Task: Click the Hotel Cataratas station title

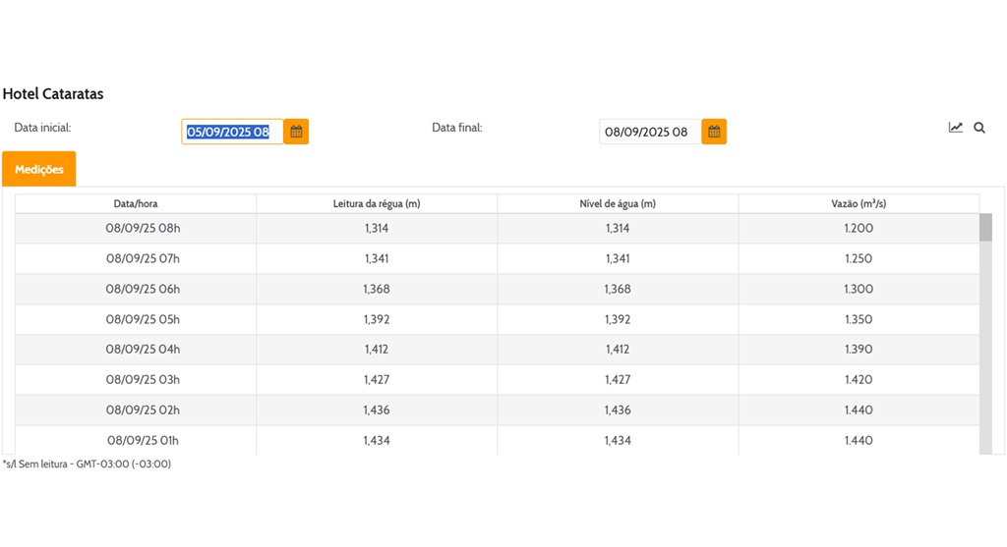Action: [x=53, y=94]
